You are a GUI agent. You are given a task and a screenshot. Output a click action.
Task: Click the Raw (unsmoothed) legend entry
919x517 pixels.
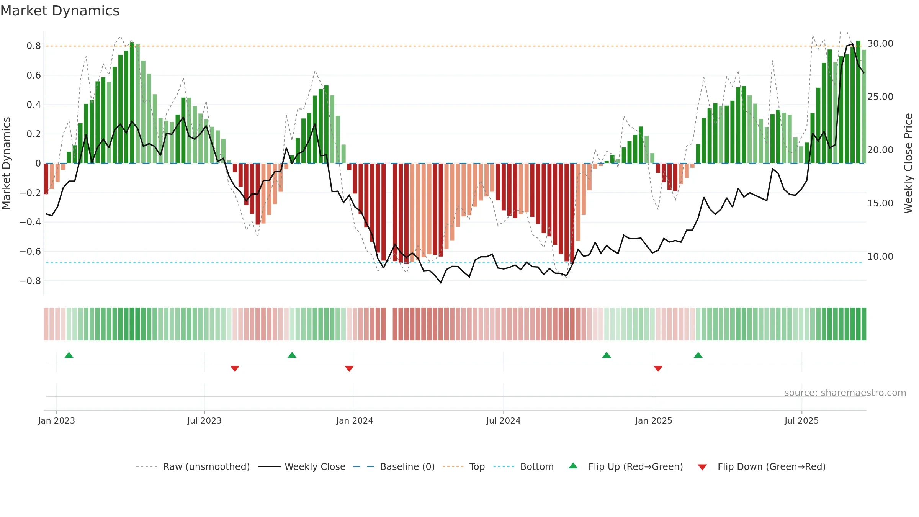[x=193, y=466]
